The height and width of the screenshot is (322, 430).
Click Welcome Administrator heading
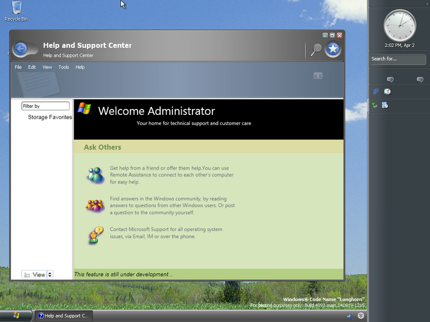click(156, 111)
